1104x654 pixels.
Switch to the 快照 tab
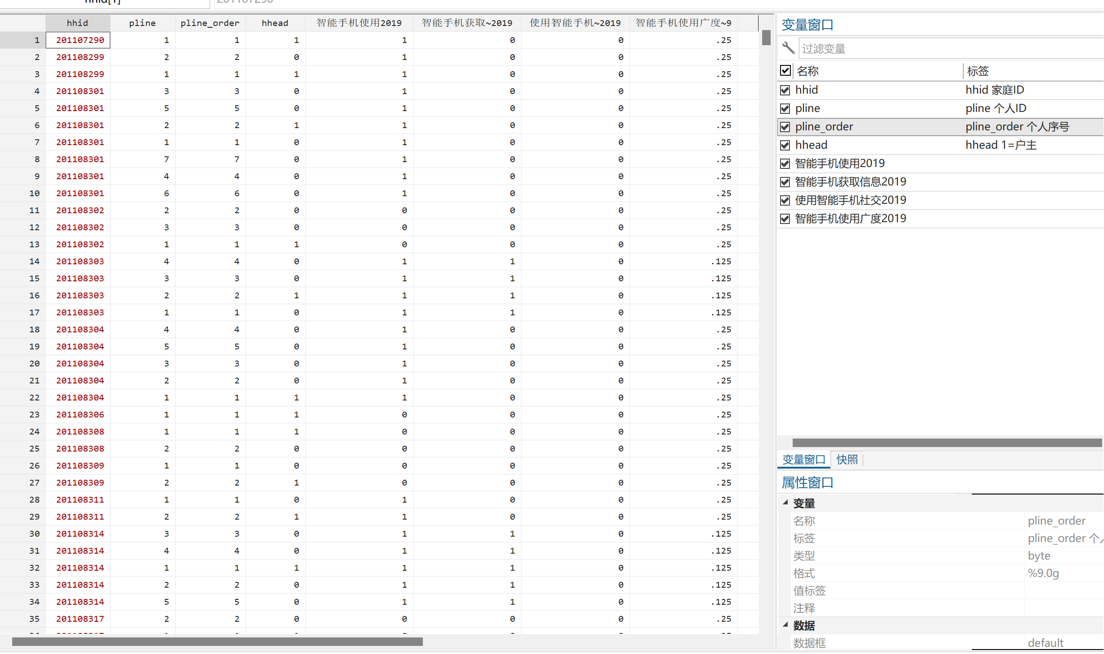(847, 460)
